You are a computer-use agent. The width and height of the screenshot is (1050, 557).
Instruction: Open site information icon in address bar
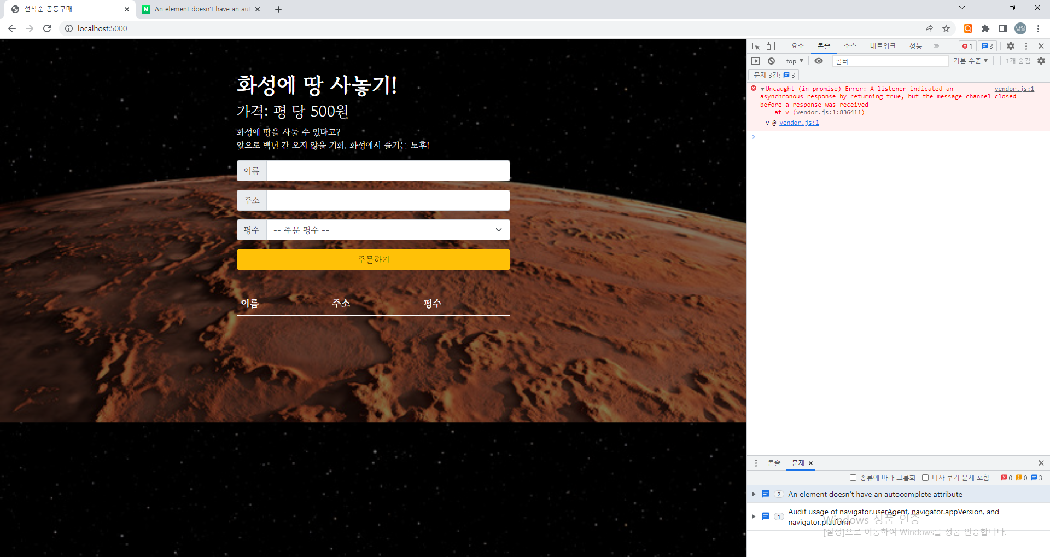tap(69, 28)
